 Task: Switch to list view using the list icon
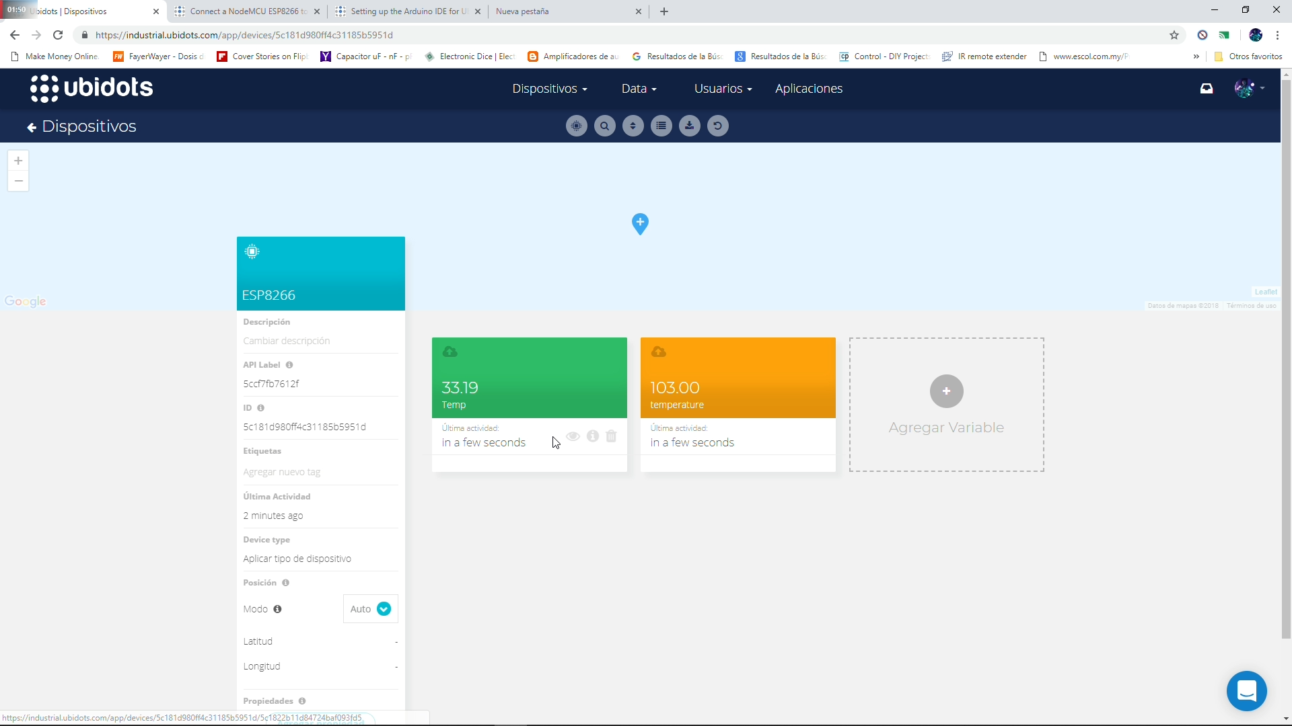pyautogui.click(x=661, y=126)
